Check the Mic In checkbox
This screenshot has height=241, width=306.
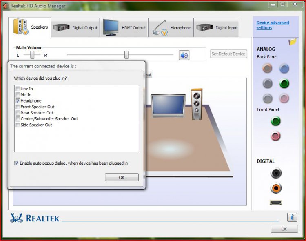18,95
